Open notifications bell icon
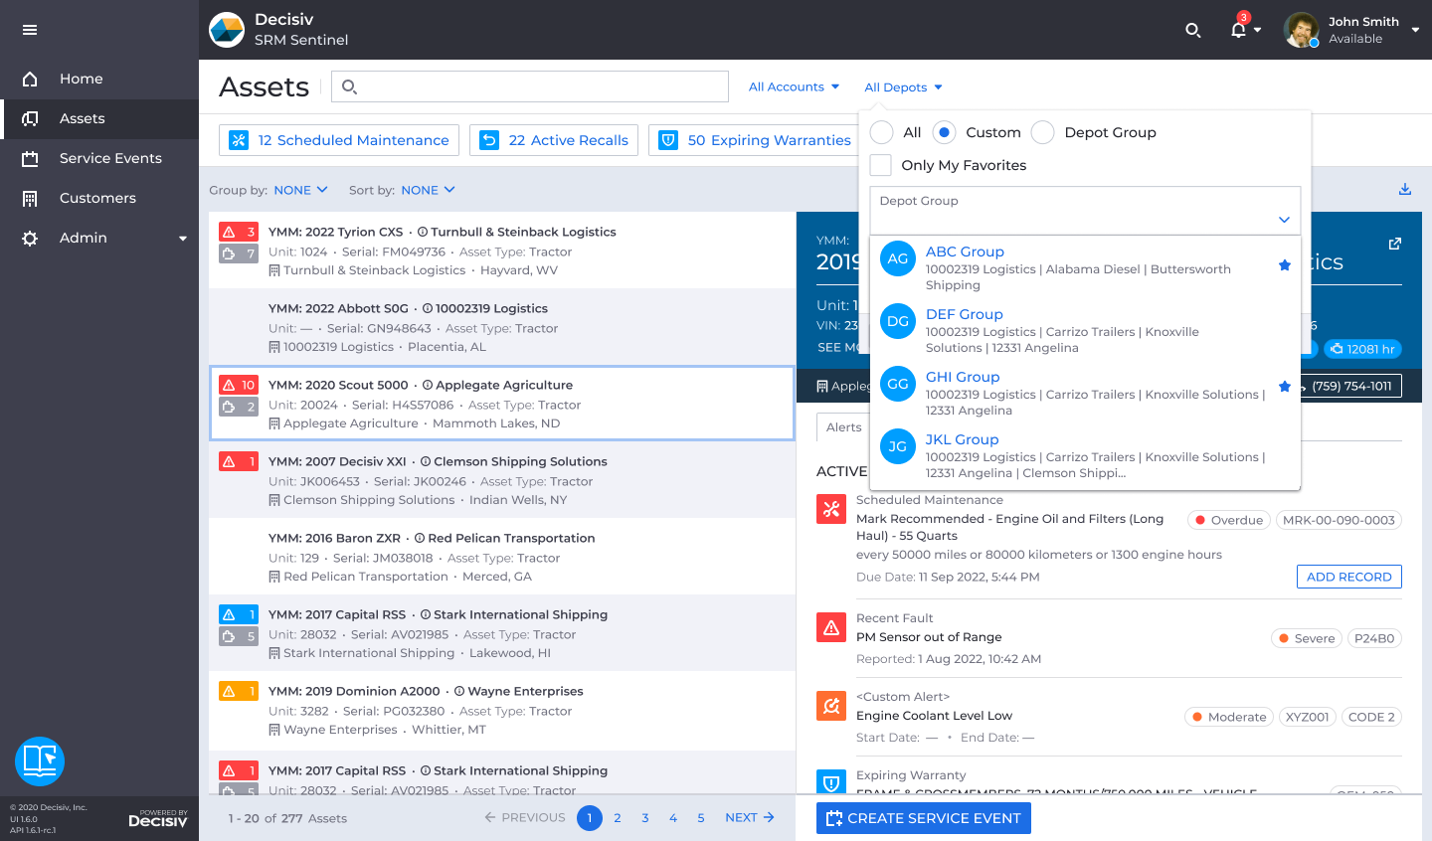This screenshot has height=841, width=1432. [x=1238, y=30]
